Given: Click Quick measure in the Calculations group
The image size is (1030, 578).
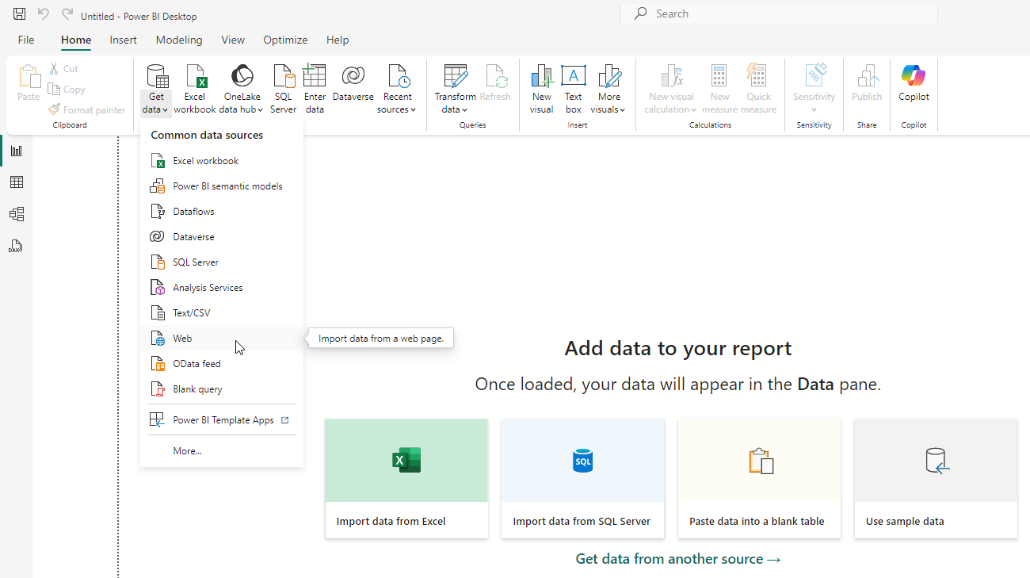Looking at the screenshot, I should [758, 89].
